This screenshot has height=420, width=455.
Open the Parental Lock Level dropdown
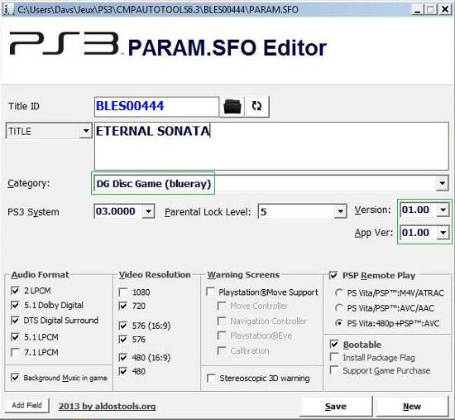coord(340,211)
